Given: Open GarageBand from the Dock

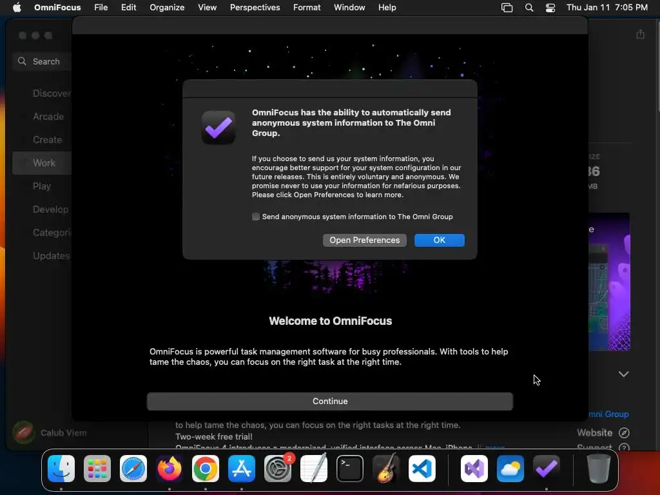Looking at the screenshot, I should click(x=386, y=469).
